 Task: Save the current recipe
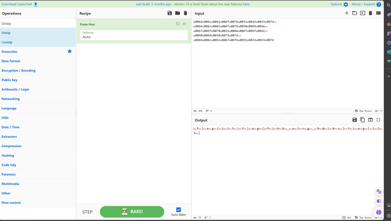tap(170, 13)
